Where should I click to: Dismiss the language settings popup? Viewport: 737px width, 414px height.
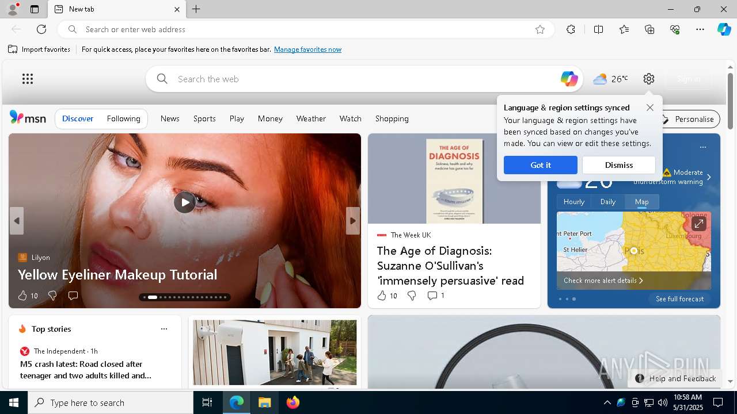[619, 165]
